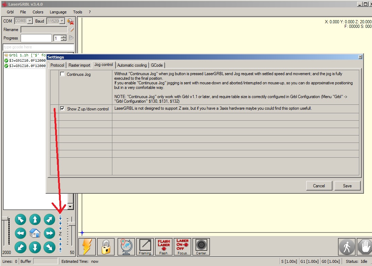Jog right with the right arrow button
372x266 pixels.
coord(49,233)
